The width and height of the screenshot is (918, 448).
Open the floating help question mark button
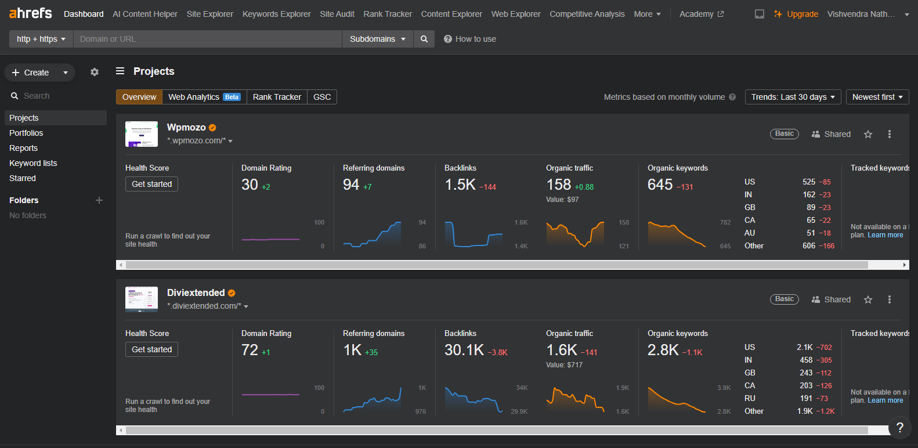[x=900, y=428]
